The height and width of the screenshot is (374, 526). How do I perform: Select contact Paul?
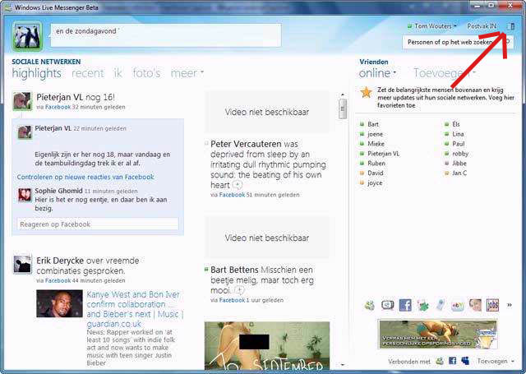click(x=454, y=144)
